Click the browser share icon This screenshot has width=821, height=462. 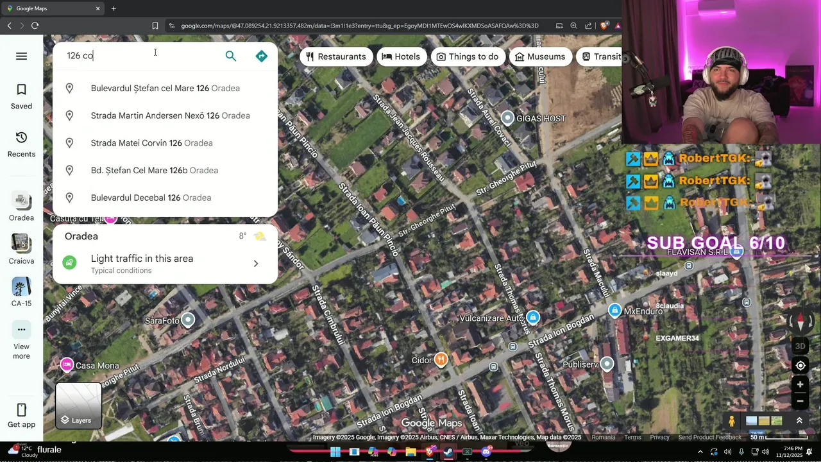point(588,26)
